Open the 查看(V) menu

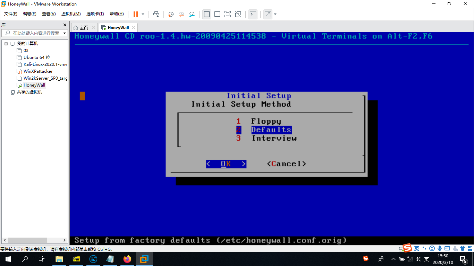point(49,14)
